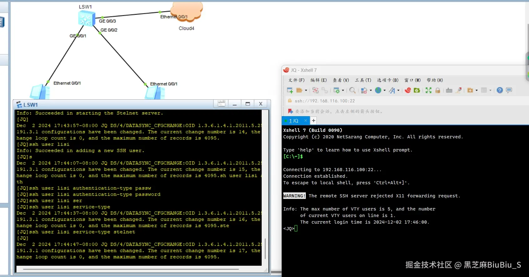Screen dimensions: 529x277
Task: Click the 'LSW1' label above the switch
Action: click(x=85, y=7)
